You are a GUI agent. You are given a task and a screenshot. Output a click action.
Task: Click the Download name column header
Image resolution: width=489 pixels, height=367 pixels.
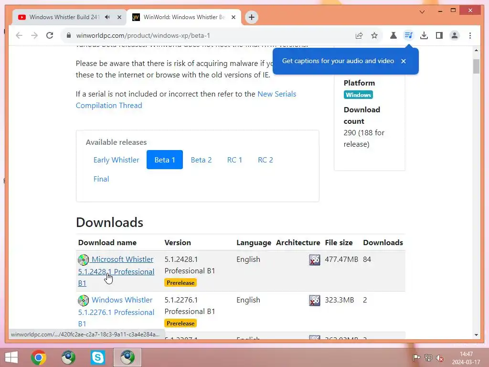point(107,242)
